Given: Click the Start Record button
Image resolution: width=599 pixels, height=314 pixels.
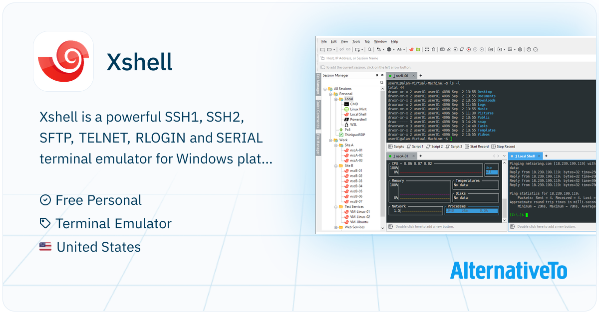Looking at the screenshot, I should click(x=477, y=147).
